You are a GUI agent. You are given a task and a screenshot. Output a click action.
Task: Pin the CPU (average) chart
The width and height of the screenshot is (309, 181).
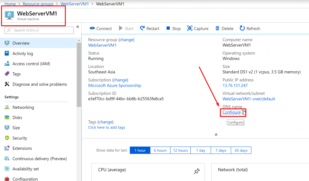click(x=197, y=171)
